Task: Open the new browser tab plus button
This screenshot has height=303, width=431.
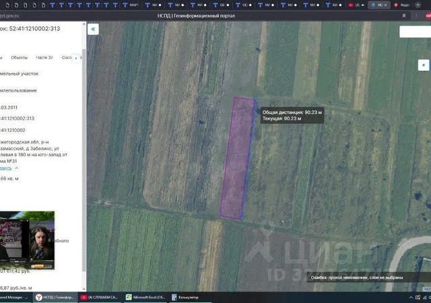Action: 418,5
